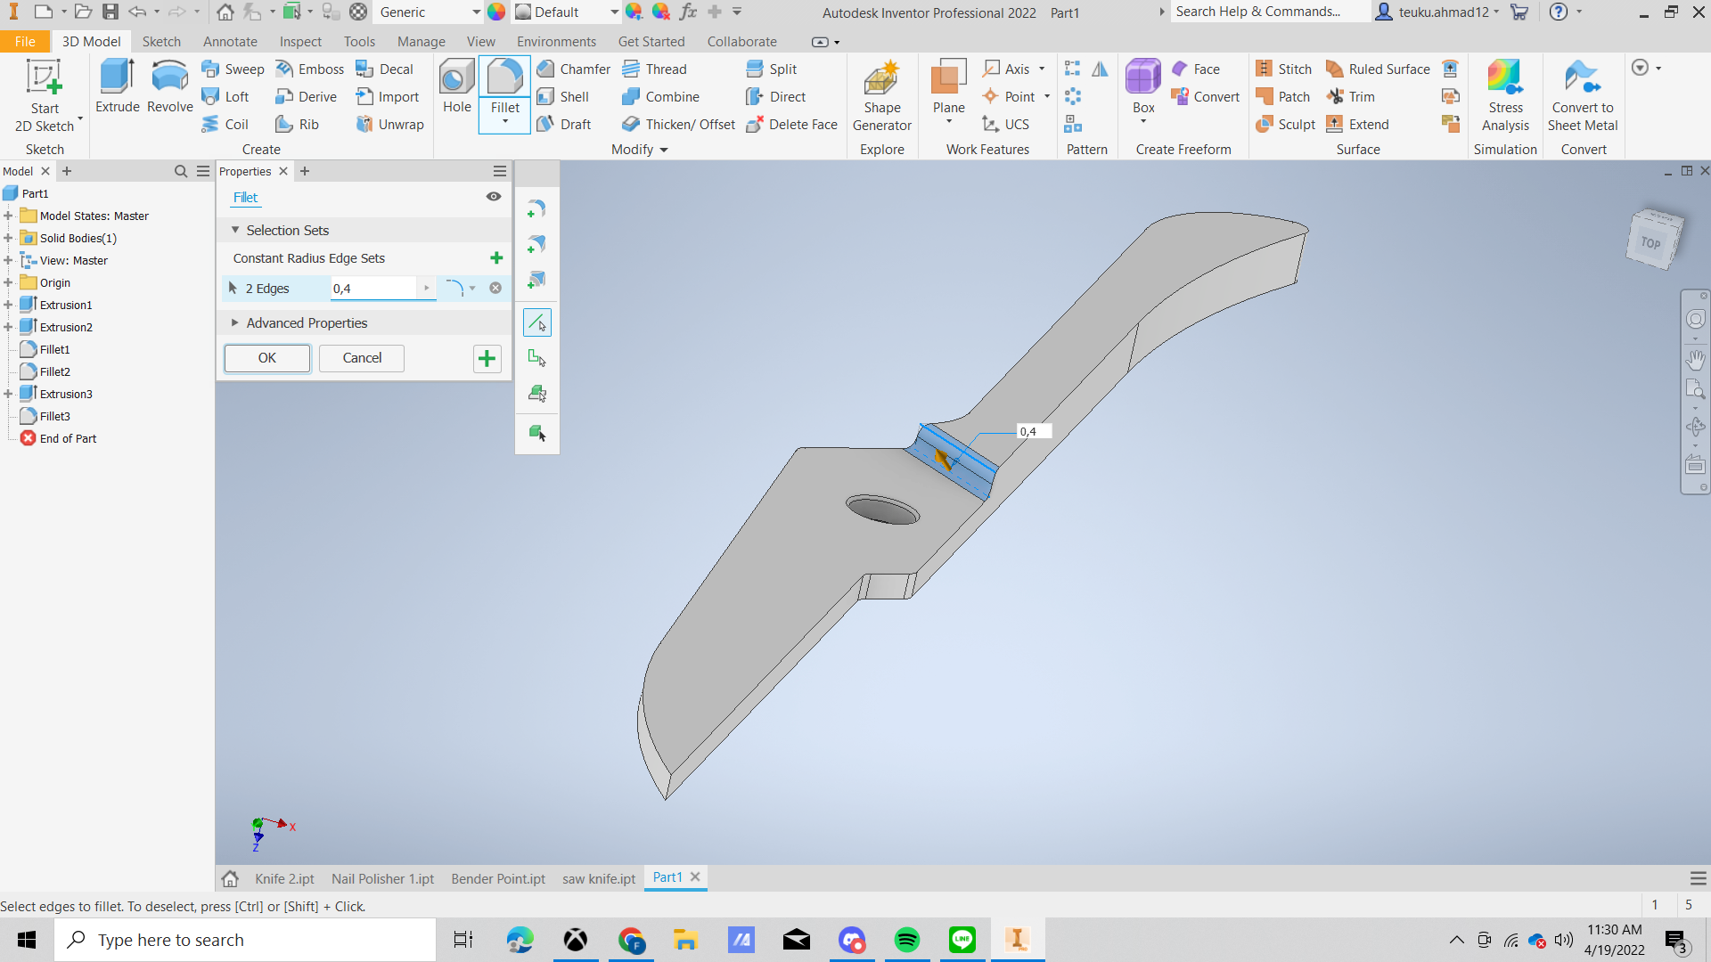Open the Shell tool
The height and width of the screenshot is (962, 1711).
tap(563, 97)
